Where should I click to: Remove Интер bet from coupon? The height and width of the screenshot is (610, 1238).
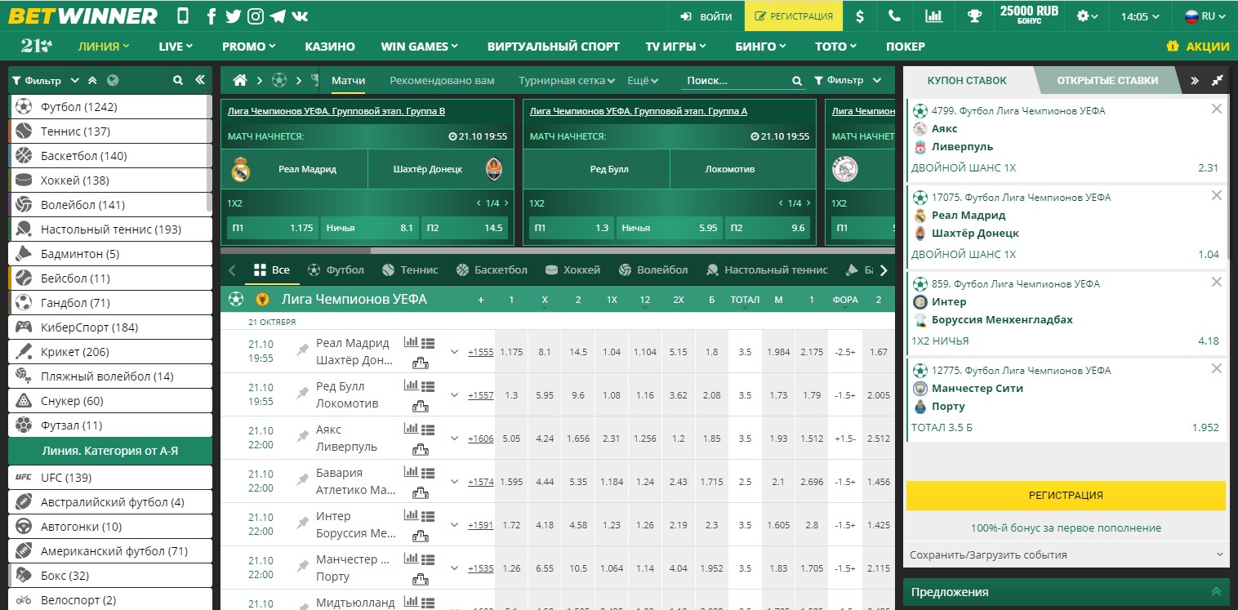pos(1217,282)
